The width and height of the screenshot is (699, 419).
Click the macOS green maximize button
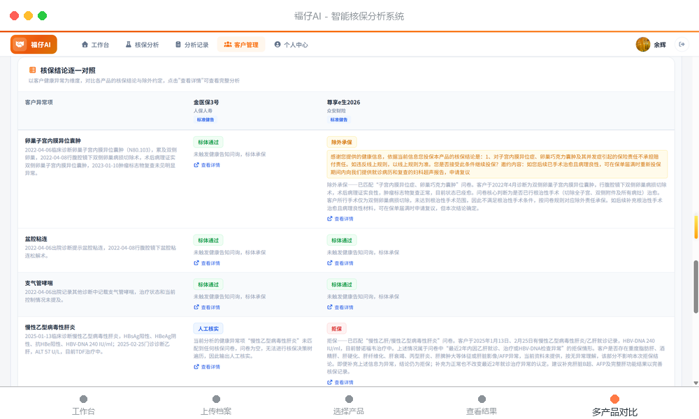click(43, 16)
